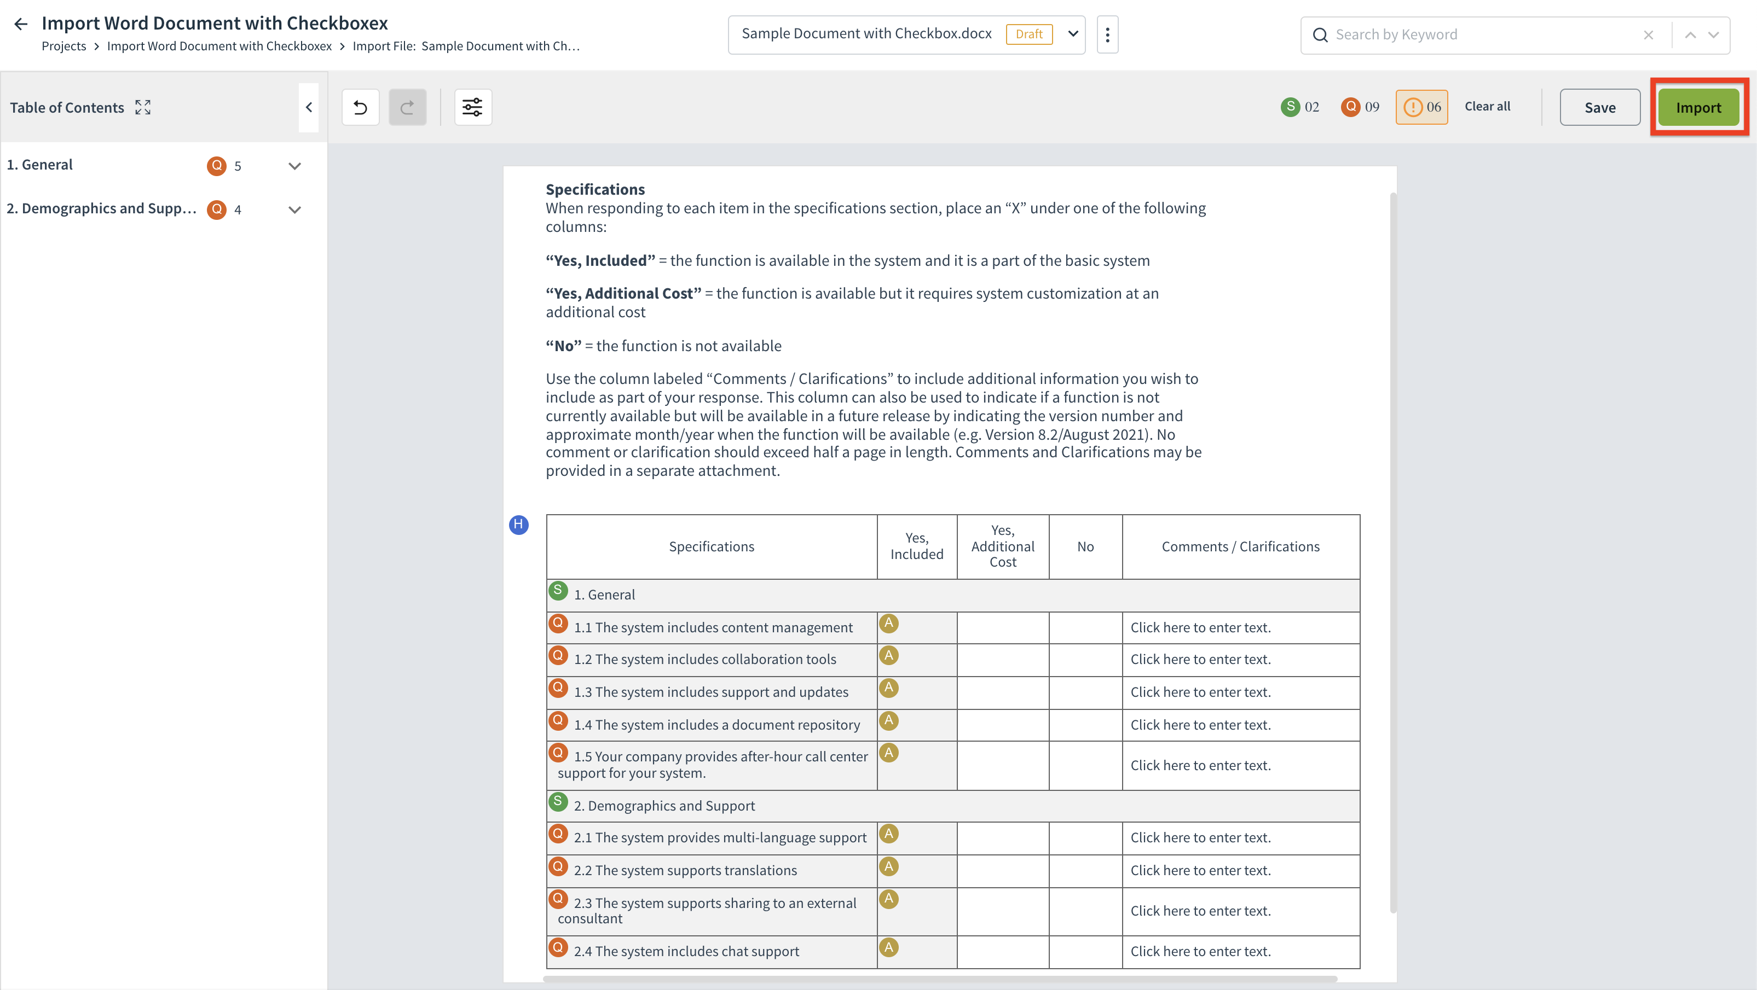Image resolution: width=1757 pixels, height=990 pixels.
Task: Click comments field for row 1.5
Action: point(1241,766)
